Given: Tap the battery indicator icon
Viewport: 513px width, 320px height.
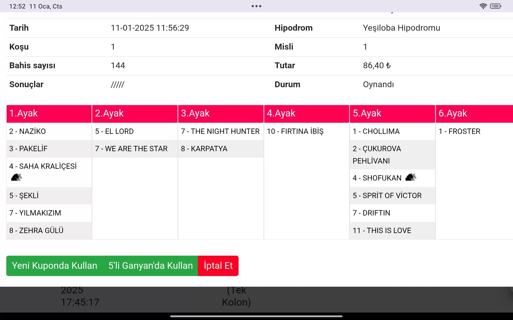Looking at the screenshot, I should coord(495,6).
